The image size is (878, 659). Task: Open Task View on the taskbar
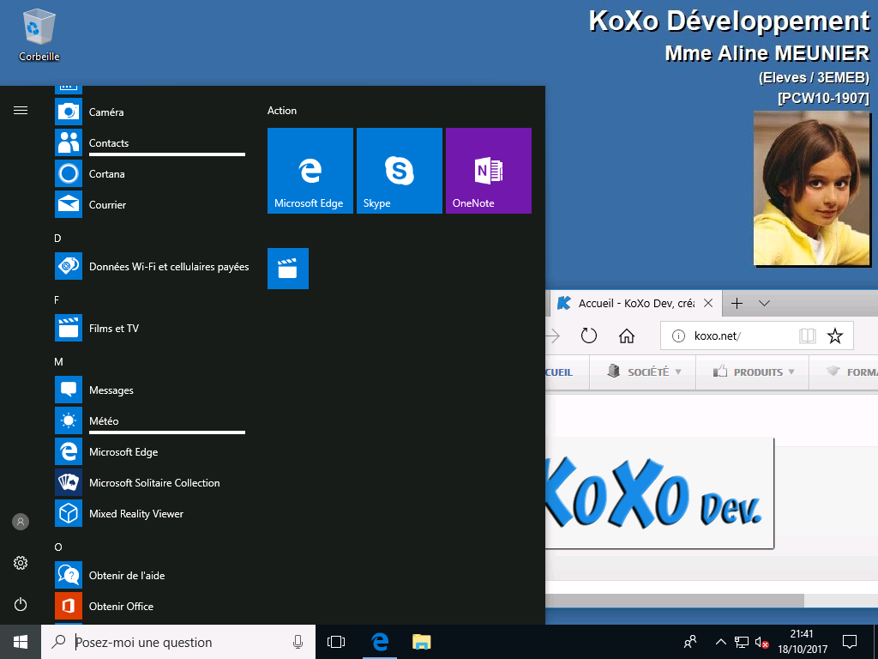[336, 642]
